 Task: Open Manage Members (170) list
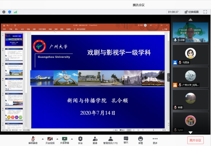[x=110, y=140]
